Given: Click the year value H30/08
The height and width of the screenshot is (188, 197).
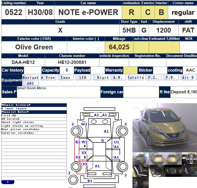Looking at the screenshot, I should (x=40, y=12).
